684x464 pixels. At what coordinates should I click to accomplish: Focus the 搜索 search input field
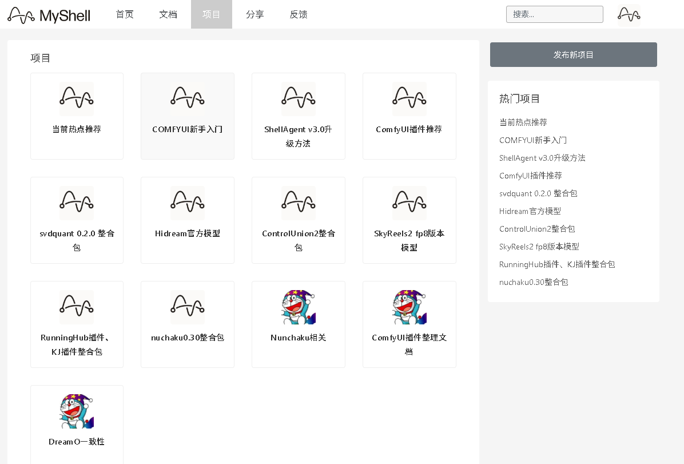554,14
